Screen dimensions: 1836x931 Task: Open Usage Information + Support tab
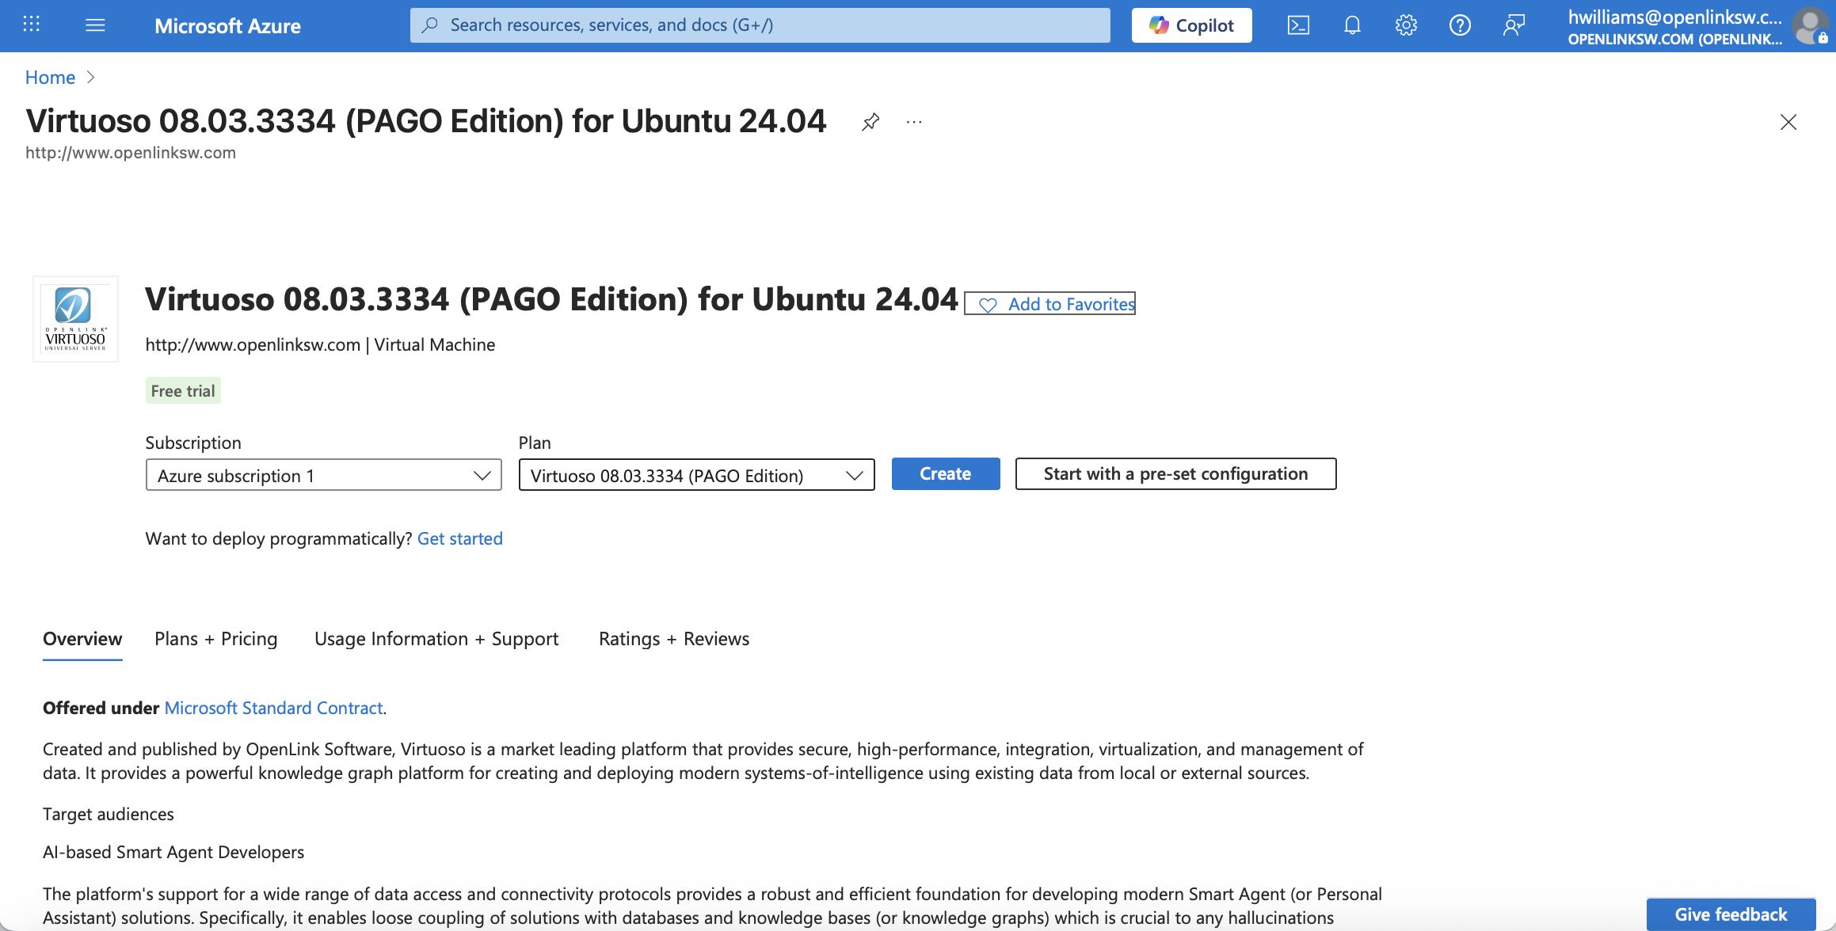pyautogui.click(x=436, y=639)
